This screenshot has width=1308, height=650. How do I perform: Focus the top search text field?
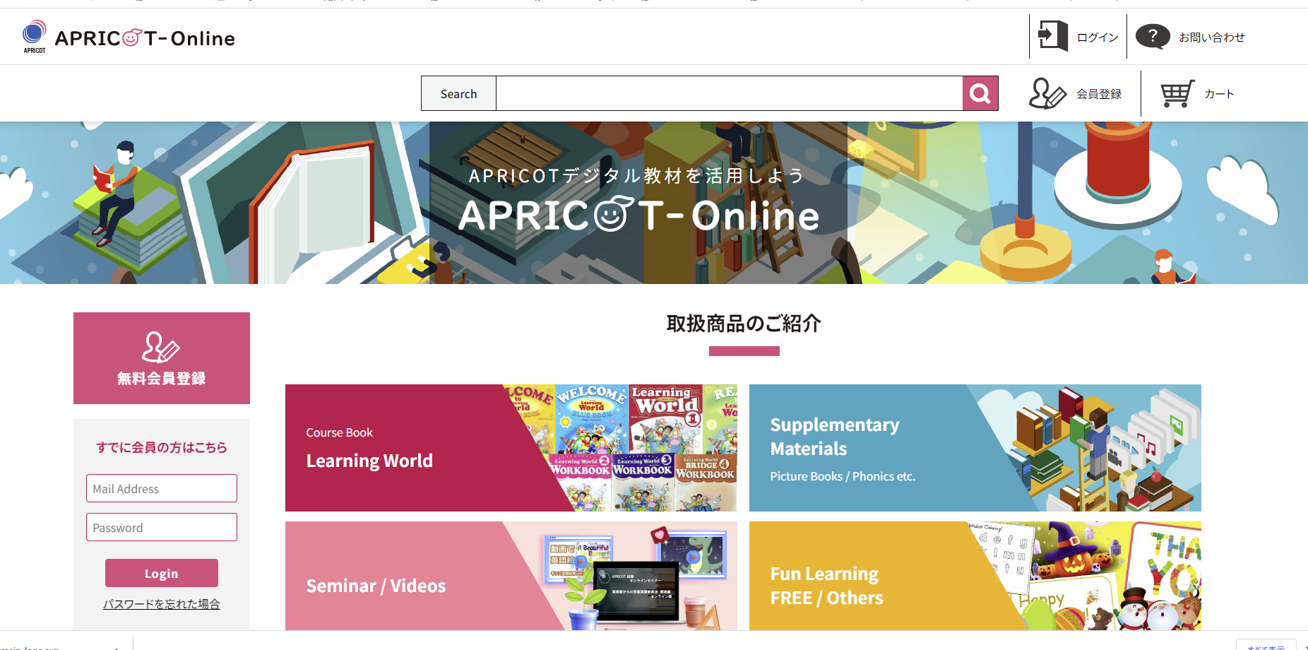click(x=729, y=93)
